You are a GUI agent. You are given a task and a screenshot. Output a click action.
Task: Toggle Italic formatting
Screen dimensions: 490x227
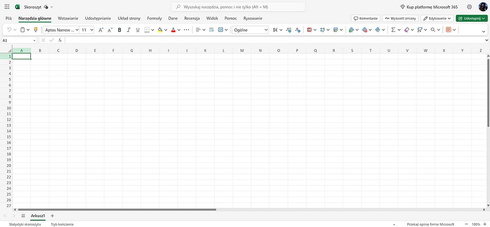pyautogui.click(x=128, y=30)
